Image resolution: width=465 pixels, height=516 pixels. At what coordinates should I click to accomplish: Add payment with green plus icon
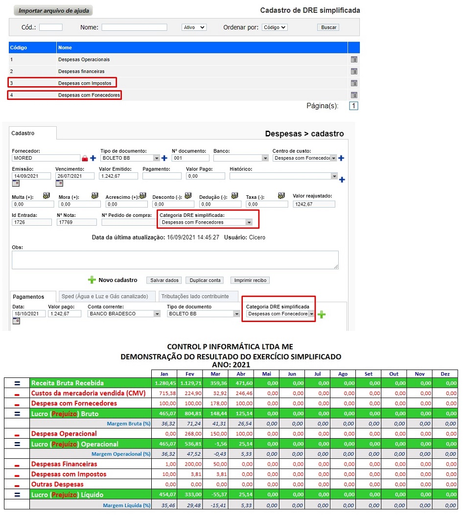click(322, 314)
